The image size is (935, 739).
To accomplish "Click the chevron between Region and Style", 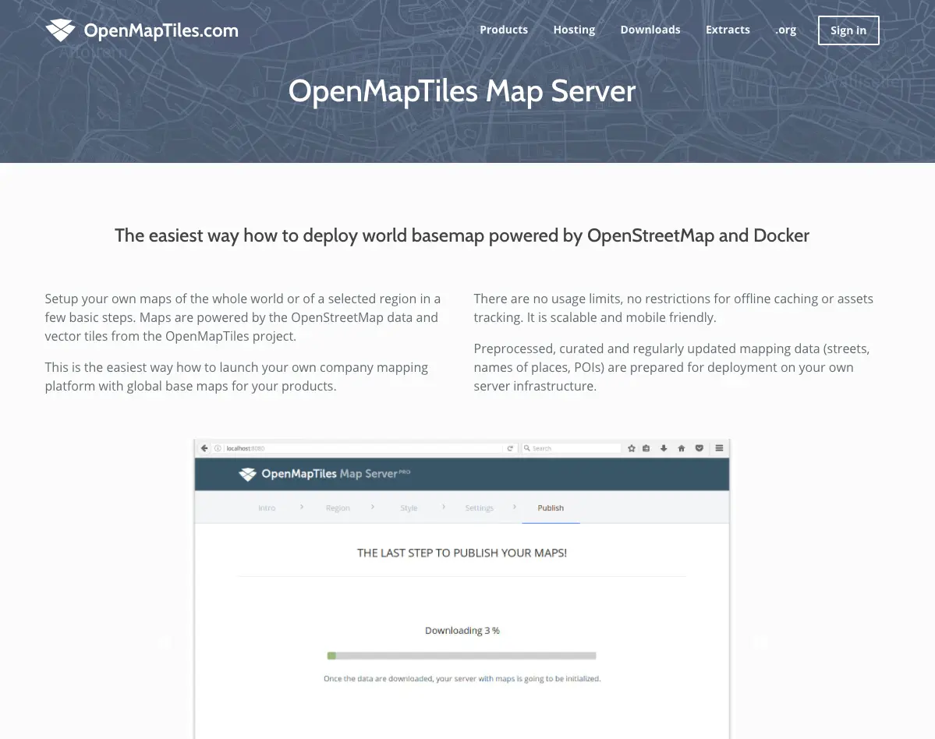I will pos(373,507).
